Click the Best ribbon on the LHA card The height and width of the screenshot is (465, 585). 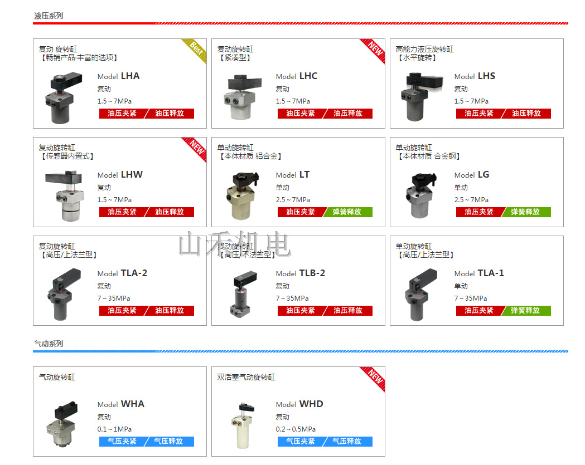(196, 50)
